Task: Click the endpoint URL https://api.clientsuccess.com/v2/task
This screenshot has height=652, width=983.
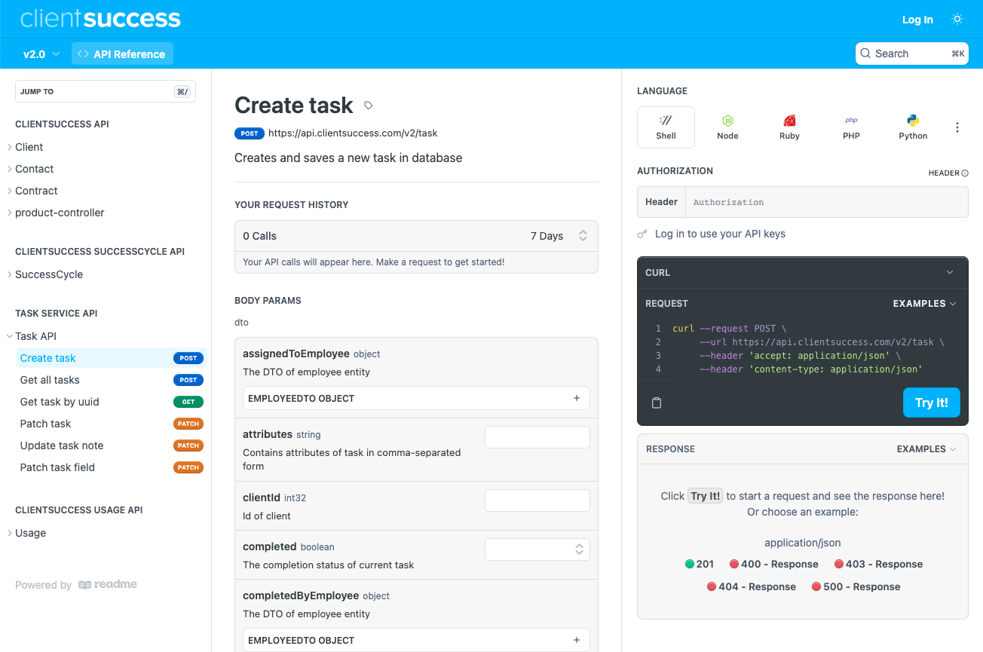Action: (x=353, y=133)
